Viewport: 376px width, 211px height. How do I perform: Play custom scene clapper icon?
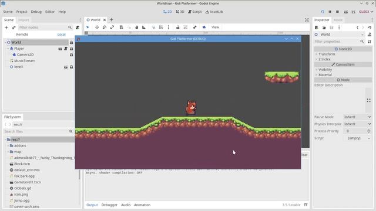[x=354, y=12]
